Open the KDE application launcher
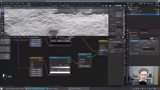Image resolution: width=160 pixels, height=90 pixels. 1,88
